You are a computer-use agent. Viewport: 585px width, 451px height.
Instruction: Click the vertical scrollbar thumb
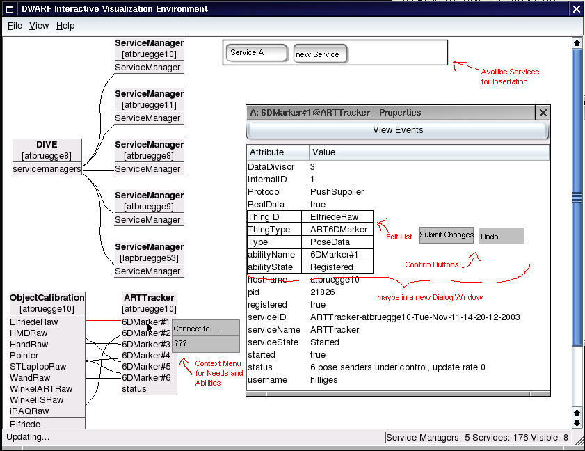[577, 197]
